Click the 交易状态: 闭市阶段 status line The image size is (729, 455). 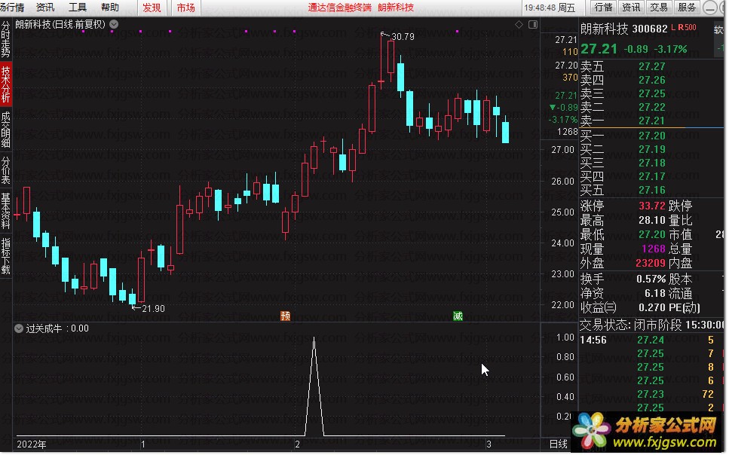[652, 325]
